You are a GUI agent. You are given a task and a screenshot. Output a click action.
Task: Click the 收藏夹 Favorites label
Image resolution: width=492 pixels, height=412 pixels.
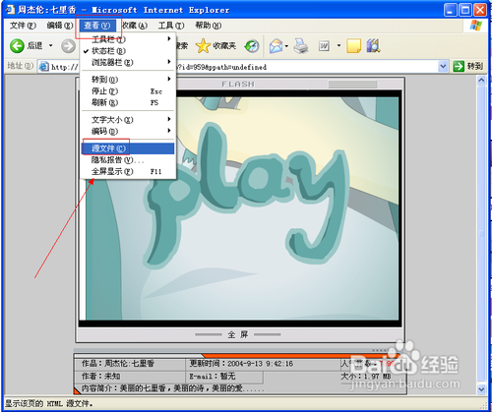(224, 46)
